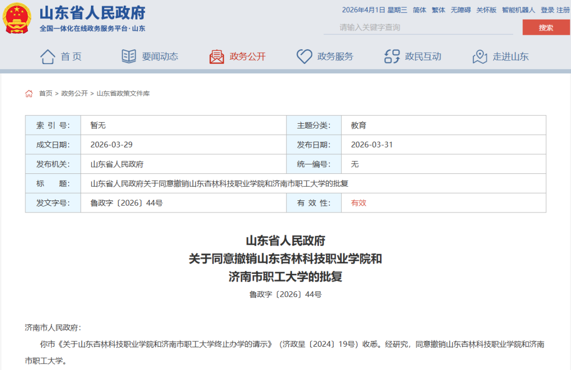Select the 走进山东 location pin icon
Viewport: 571px width, 370px height.
coord(480,56)
